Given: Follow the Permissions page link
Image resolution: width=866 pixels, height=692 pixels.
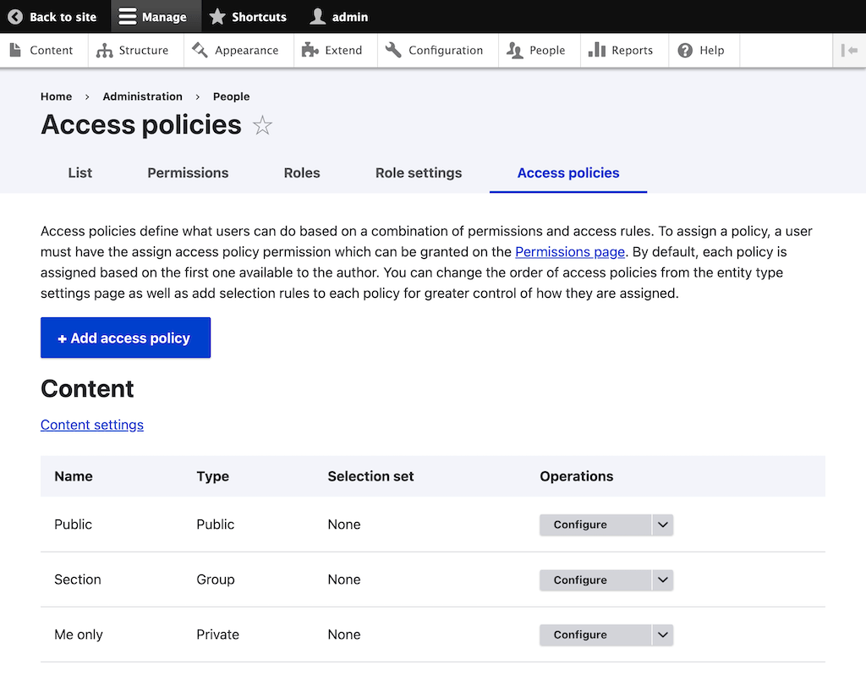Looking at the screenshot, I should tap(570, 252).
